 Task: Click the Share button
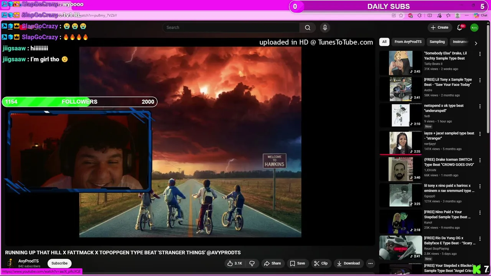[272, 263]
